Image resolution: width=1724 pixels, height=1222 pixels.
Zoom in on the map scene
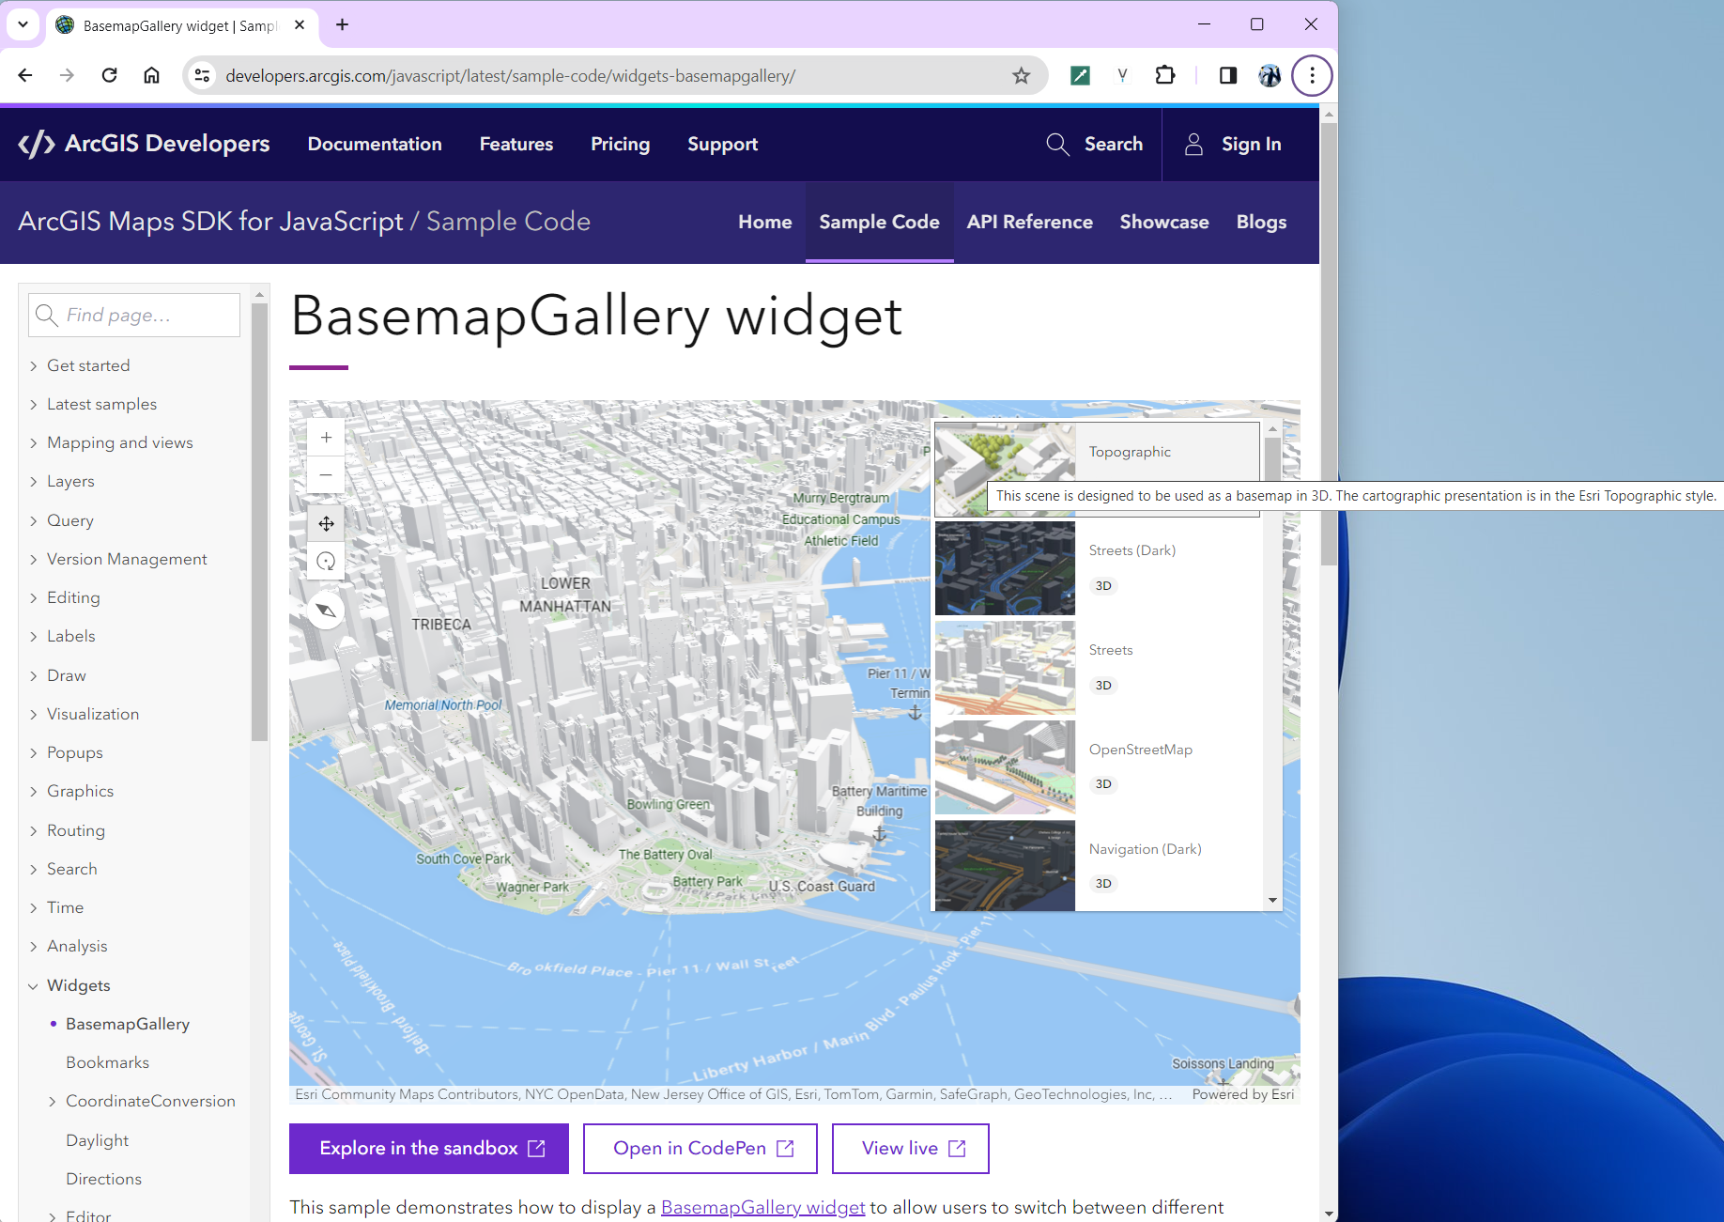point(326,437)
